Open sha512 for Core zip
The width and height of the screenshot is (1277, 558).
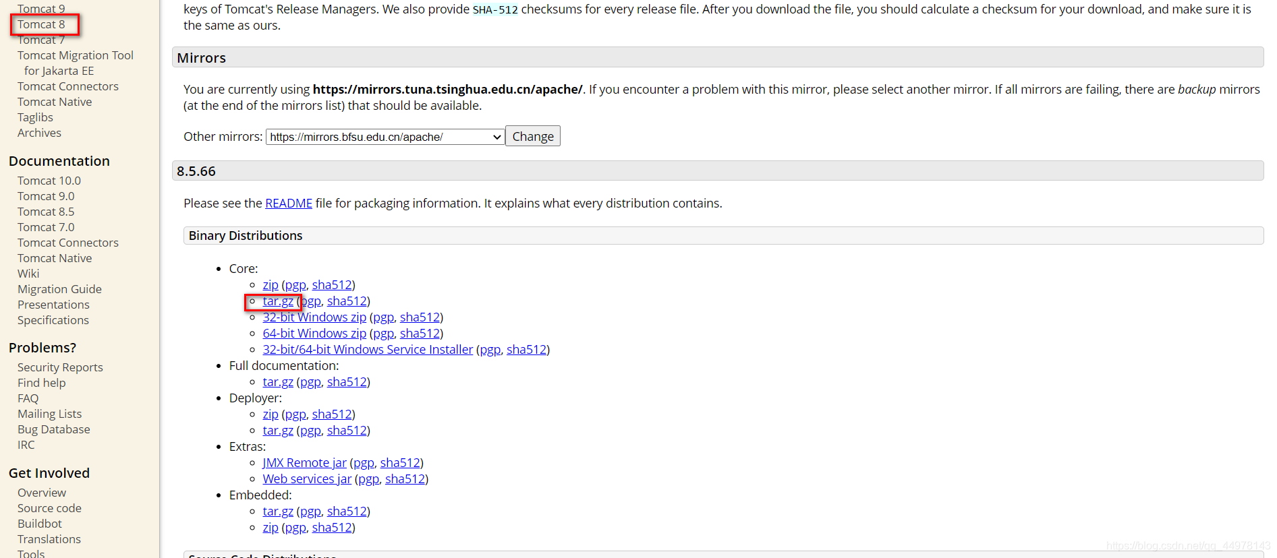[332, 285]
